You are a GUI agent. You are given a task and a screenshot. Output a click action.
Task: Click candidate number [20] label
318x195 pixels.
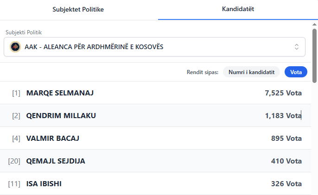tap(14, 161)
